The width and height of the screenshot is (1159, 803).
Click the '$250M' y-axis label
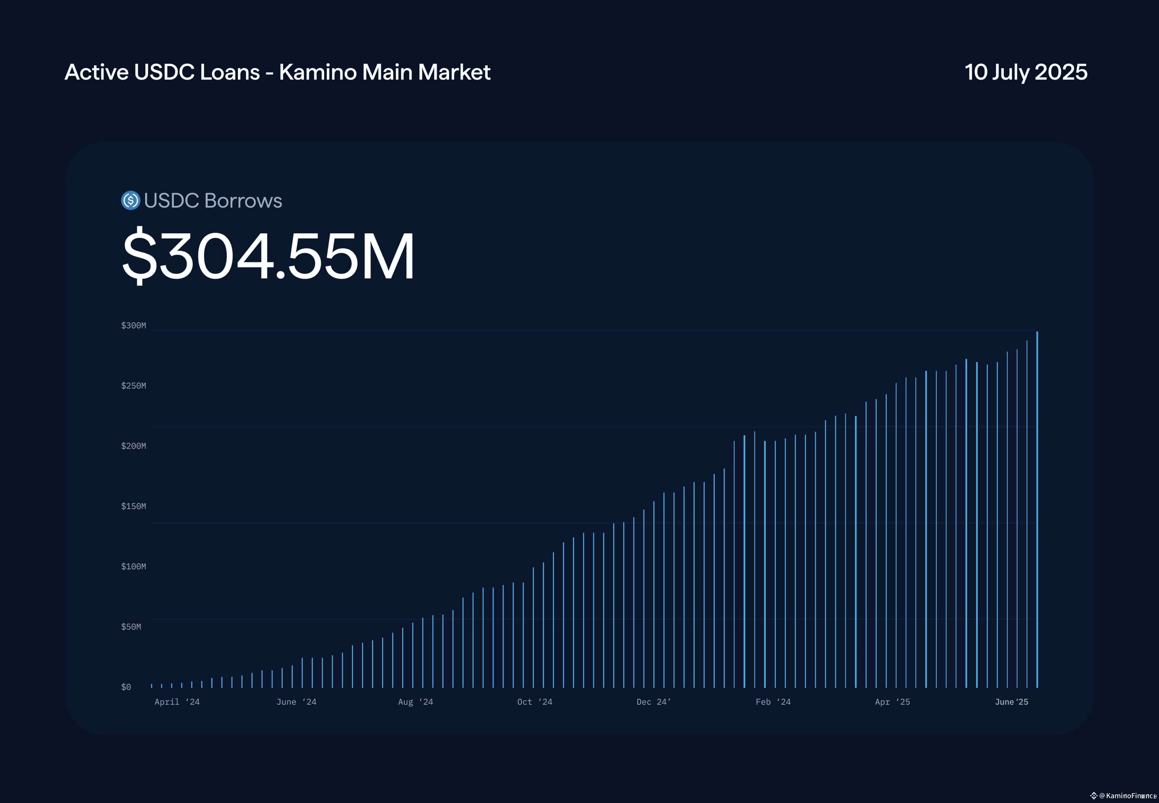[x=133, y=386]
